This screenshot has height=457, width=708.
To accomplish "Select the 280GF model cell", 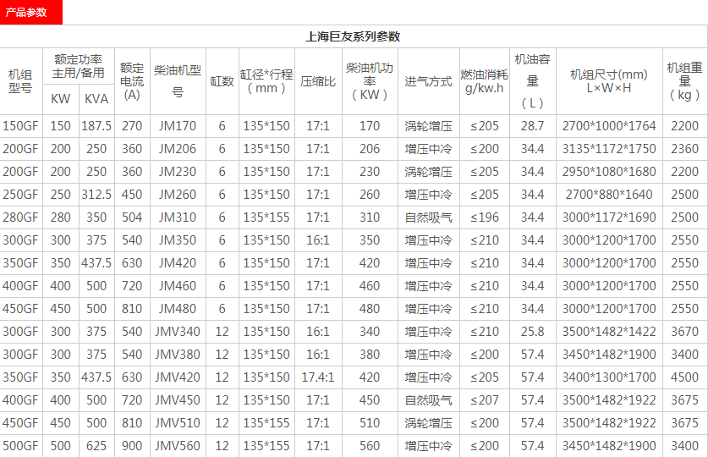I will pyautogui.click(x=20, y=217).
